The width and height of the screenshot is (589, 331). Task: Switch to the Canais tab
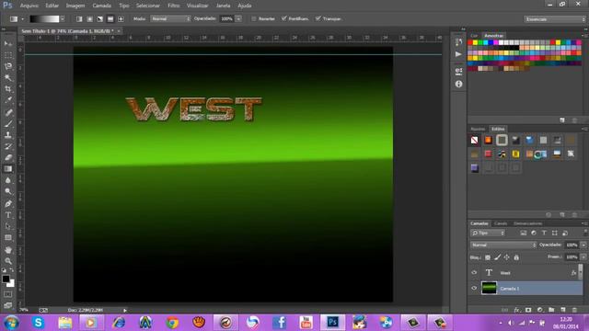501,223
